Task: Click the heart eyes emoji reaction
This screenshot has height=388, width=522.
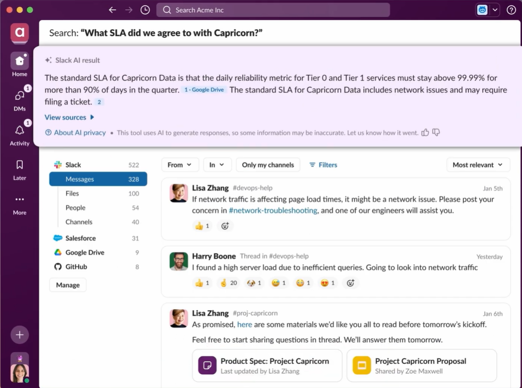Action: click(x=328, y=283)
